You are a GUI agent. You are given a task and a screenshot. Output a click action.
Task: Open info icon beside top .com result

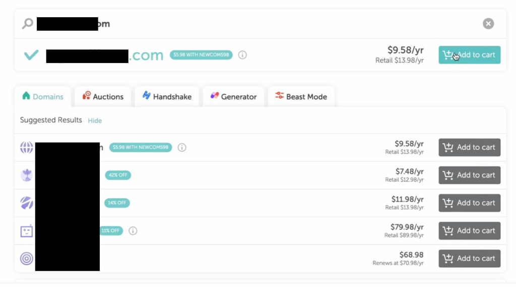pyautogui.click(x=242, y=55)
